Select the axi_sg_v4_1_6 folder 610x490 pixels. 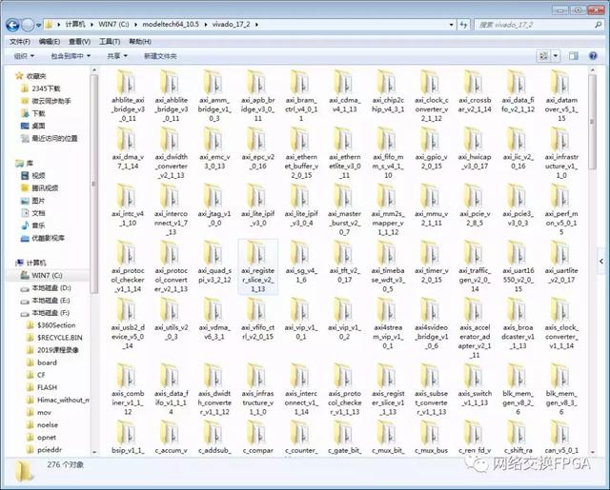301,263
